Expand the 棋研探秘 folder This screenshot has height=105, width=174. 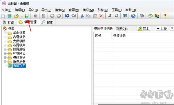[5, 57]
